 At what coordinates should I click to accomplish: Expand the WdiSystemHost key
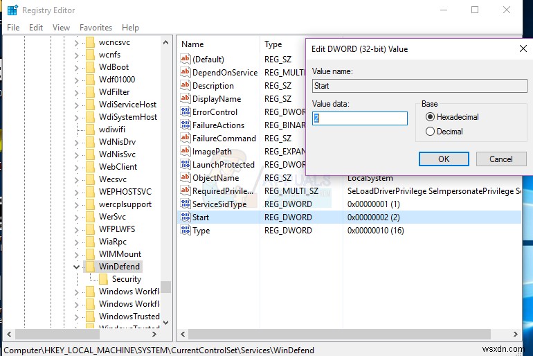point(76,118)
